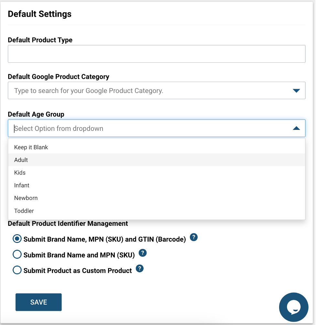Click the Default Google Product Category label
The image size is (316, 325).
[x=59, y=77]
